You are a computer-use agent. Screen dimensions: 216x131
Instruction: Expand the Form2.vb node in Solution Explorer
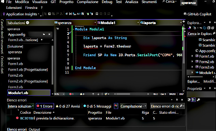tap(192, 61)
